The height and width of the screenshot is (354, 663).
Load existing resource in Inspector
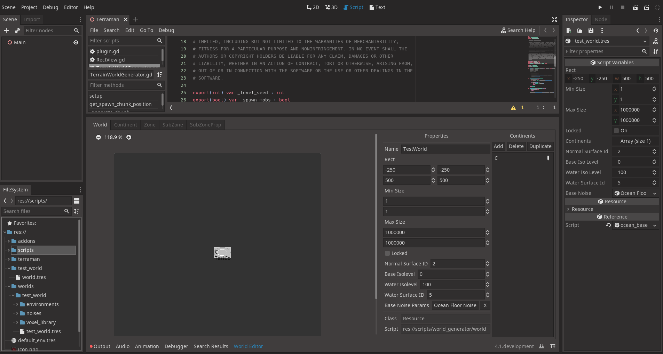(x=580, y=31)
